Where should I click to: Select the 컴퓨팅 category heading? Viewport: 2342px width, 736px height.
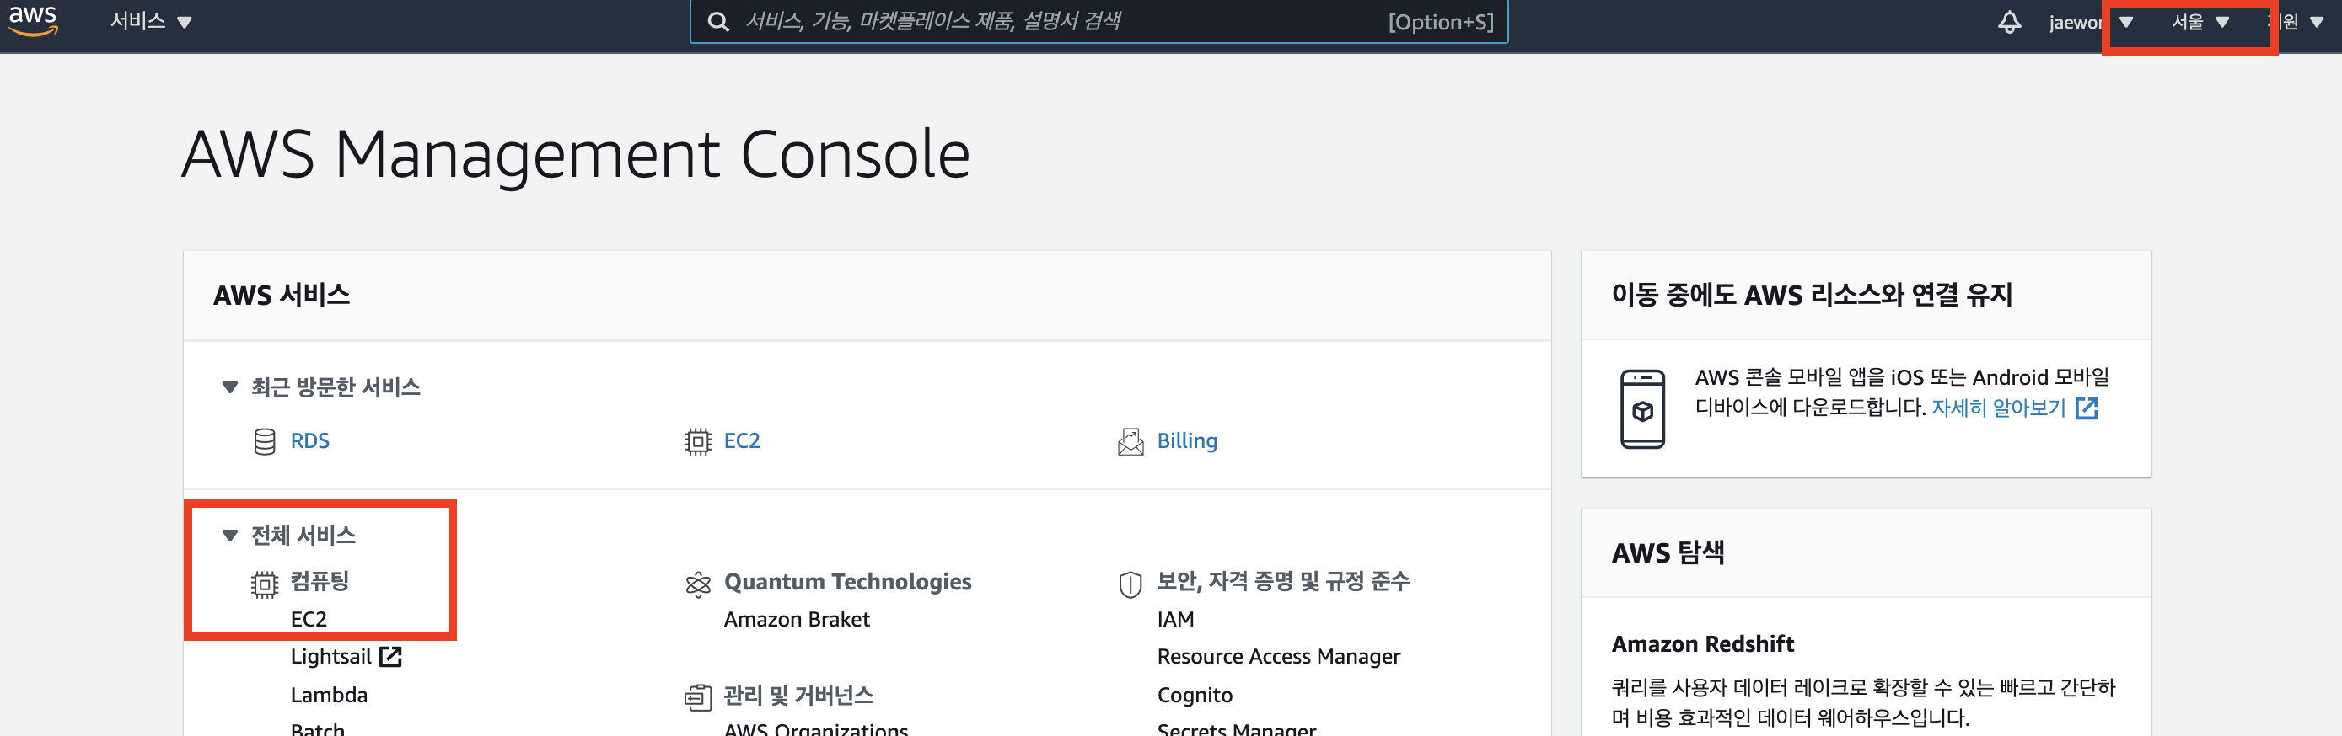click(320, 582)
